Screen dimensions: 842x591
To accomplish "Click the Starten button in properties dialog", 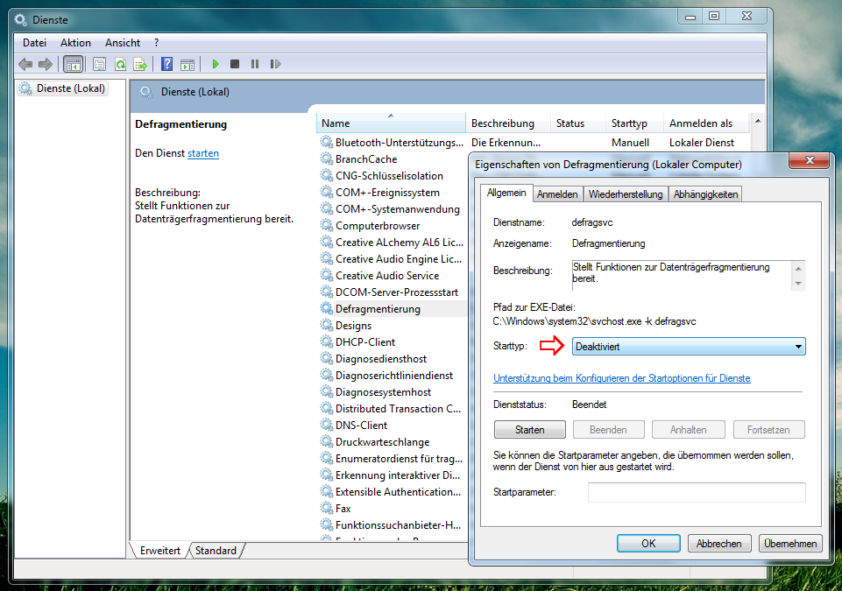I will (x=529, y=429).
